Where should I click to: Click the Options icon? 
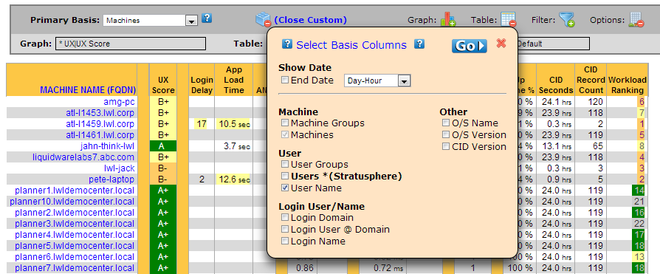coord(636,19)
